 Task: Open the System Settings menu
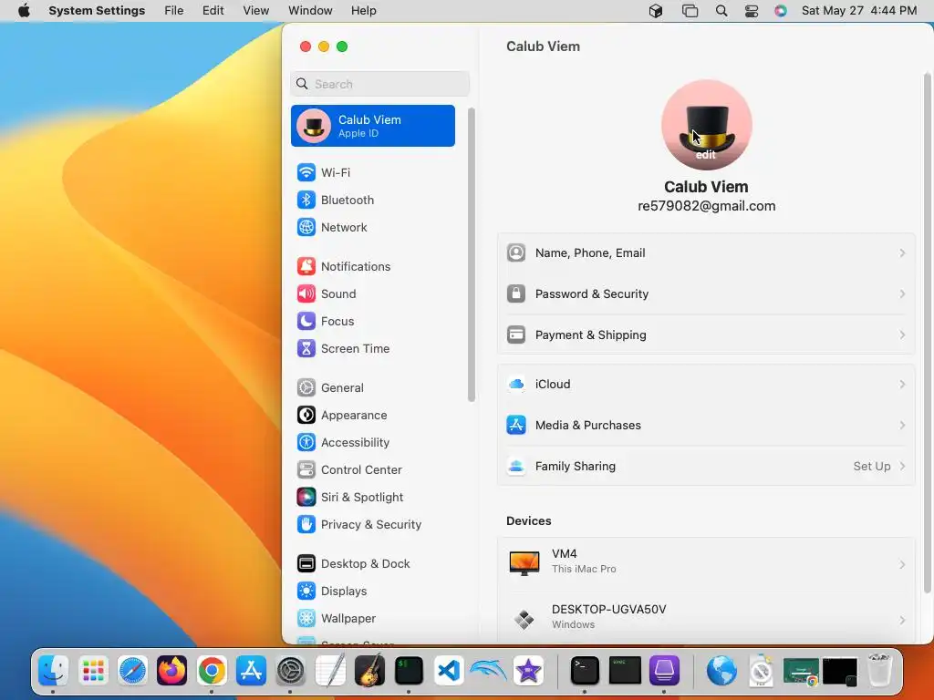97,11
